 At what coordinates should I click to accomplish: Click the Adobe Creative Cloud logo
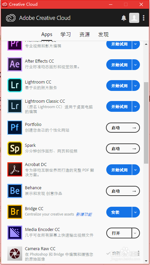11,18
